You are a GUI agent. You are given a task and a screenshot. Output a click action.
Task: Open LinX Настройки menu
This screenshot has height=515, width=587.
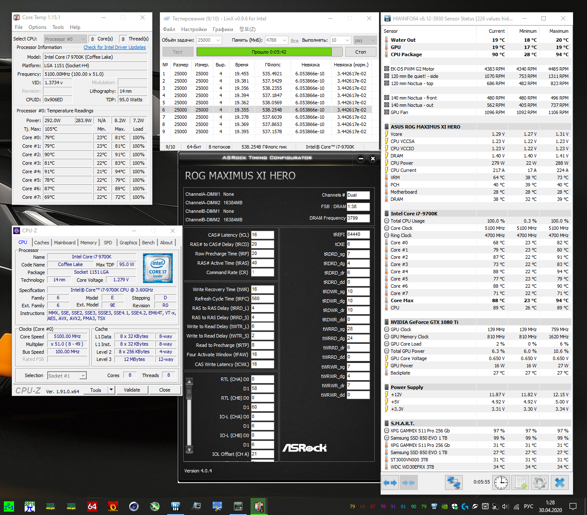194,29
